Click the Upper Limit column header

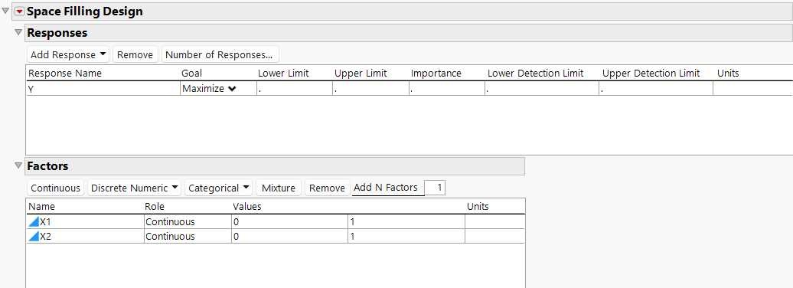point(361,74)
